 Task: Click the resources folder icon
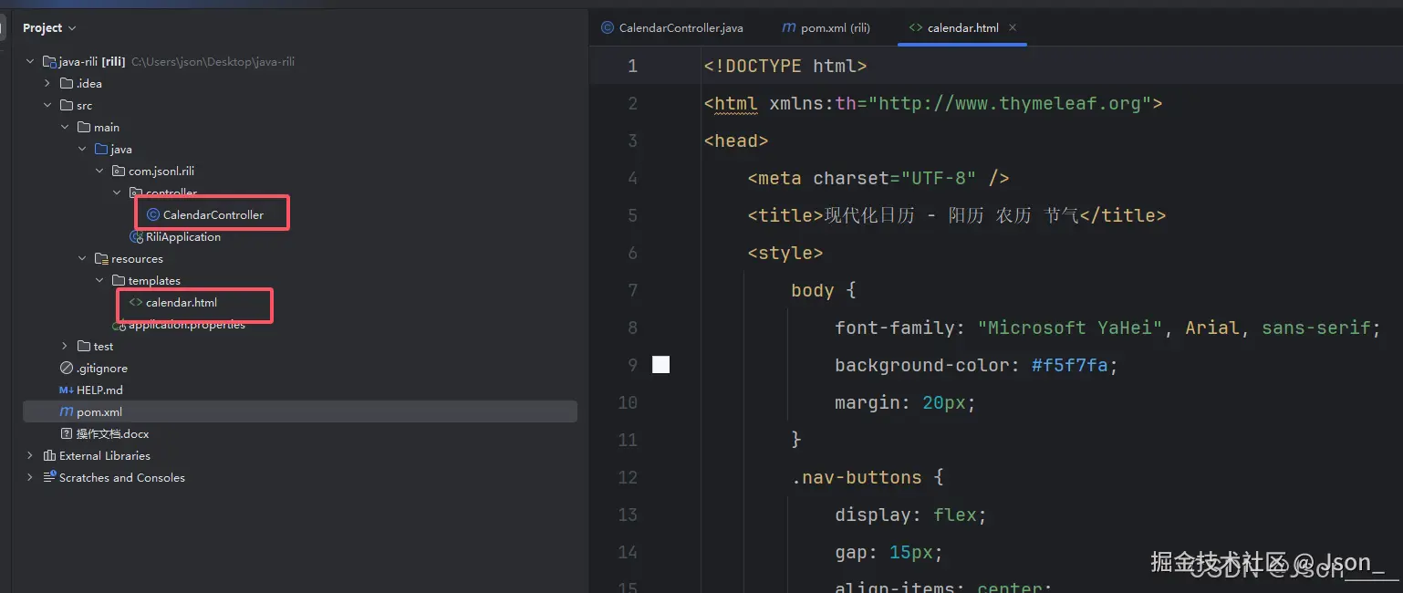pos(101,258)
